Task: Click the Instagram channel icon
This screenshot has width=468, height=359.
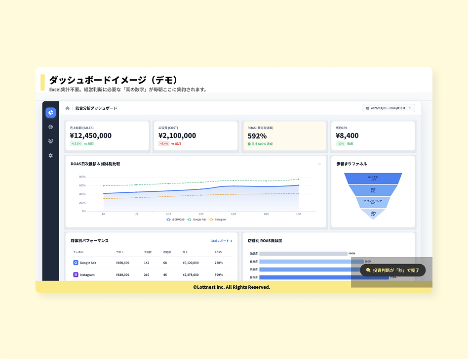Action: (x=76, y=274)
